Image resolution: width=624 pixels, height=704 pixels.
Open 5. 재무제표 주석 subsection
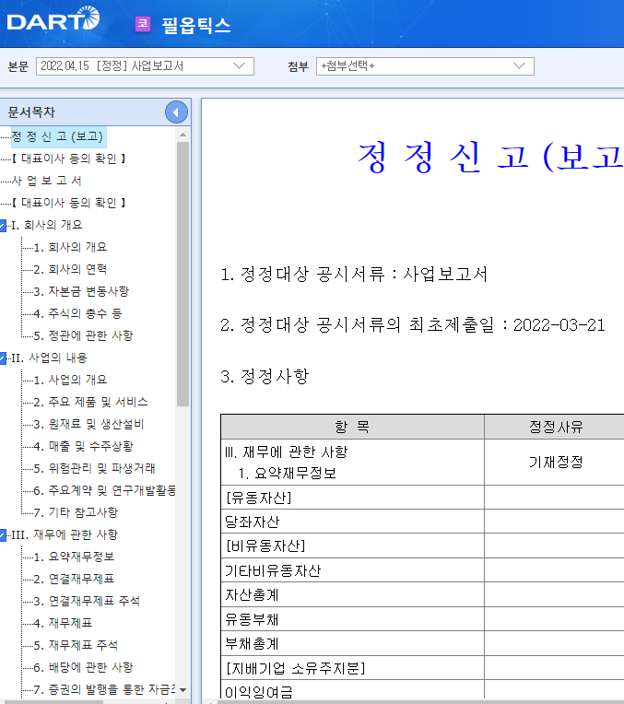[x=76, y=645]
